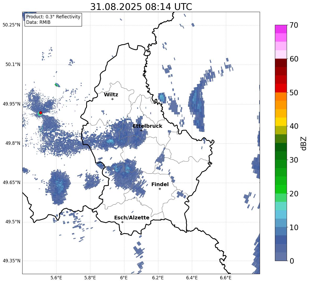This screenshot has height=283, width=310.
Task: Click the 6.6°E longitude label
Action: 226,278
